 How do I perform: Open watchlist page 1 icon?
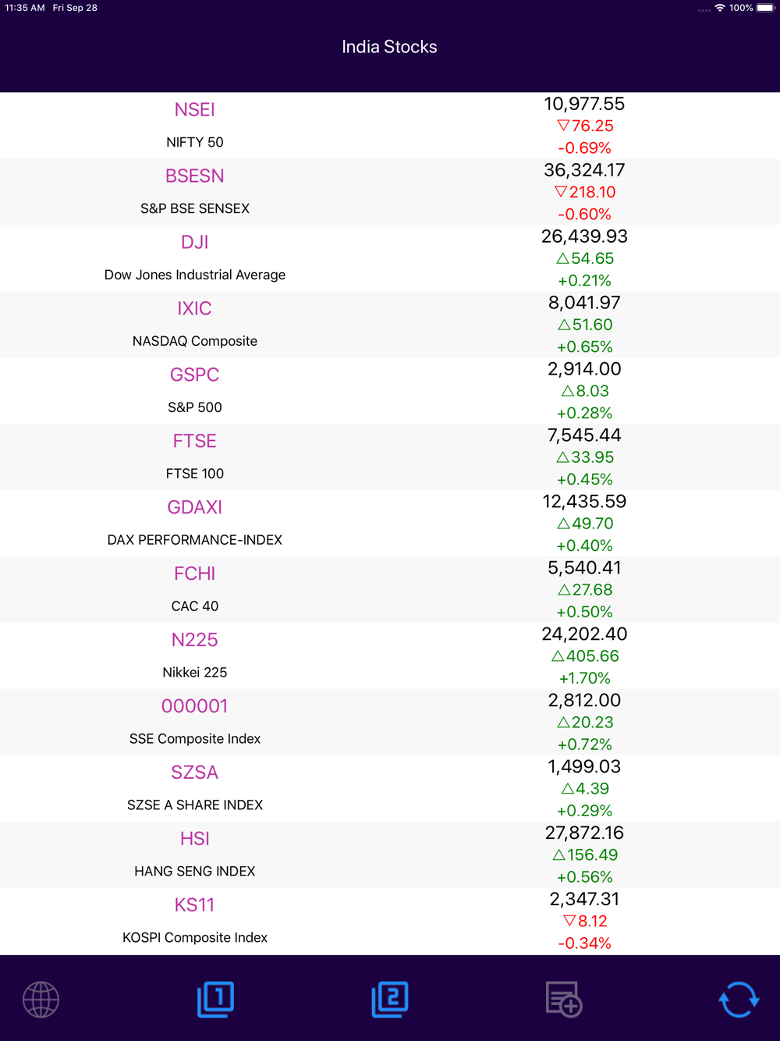coord(215,999)
